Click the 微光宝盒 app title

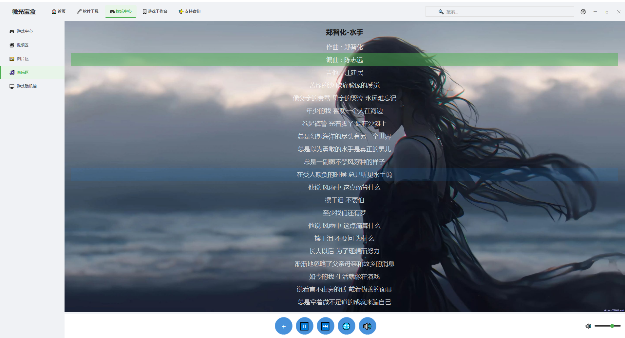[24, 12]
